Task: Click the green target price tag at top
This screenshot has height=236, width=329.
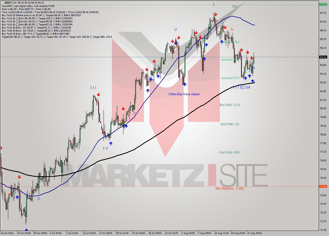Action: click(323, 4)
